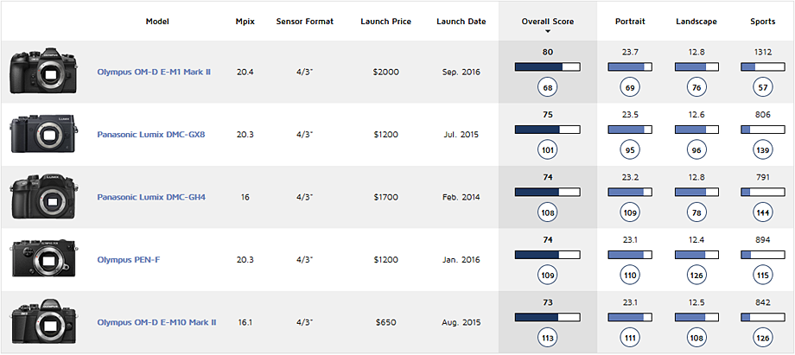Image resolution: width=795 pixels, height=355 pixels.
Task: Open the Panasonic Lumix DMC-GX8 link
Action: (151, 135)
